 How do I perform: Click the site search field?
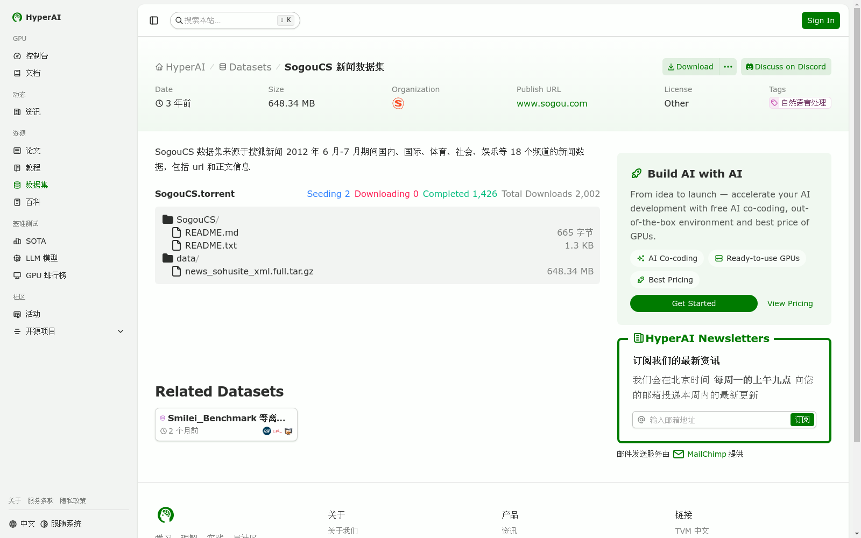tap(235, 20)
